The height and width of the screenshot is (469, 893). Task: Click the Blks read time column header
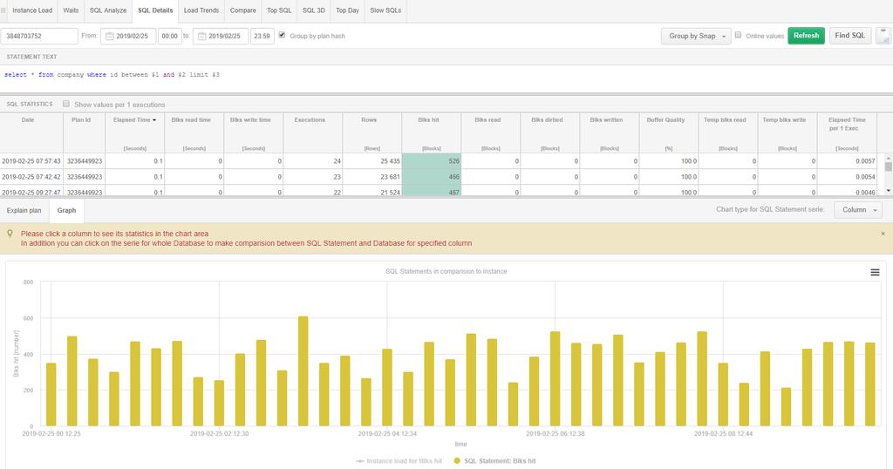pyautogui.click(x=194, y=133)
